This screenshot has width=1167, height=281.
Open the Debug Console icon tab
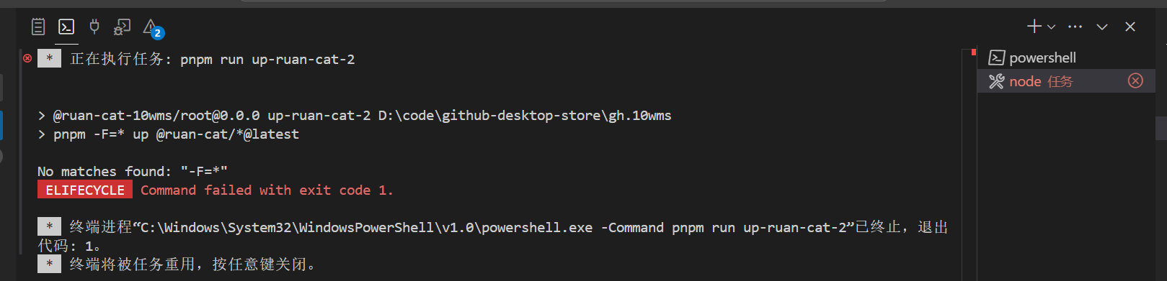(x=123, y=27)
